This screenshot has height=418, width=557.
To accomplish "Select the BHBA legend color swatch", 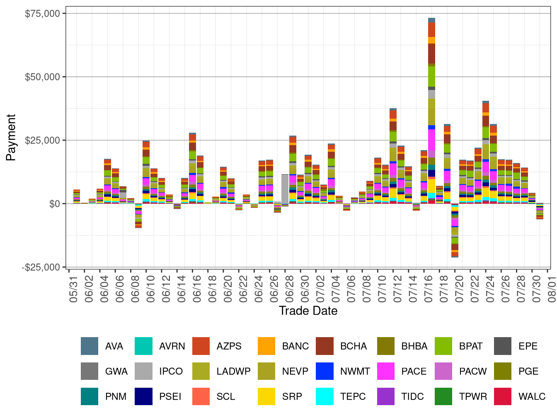I will point(386,346).
